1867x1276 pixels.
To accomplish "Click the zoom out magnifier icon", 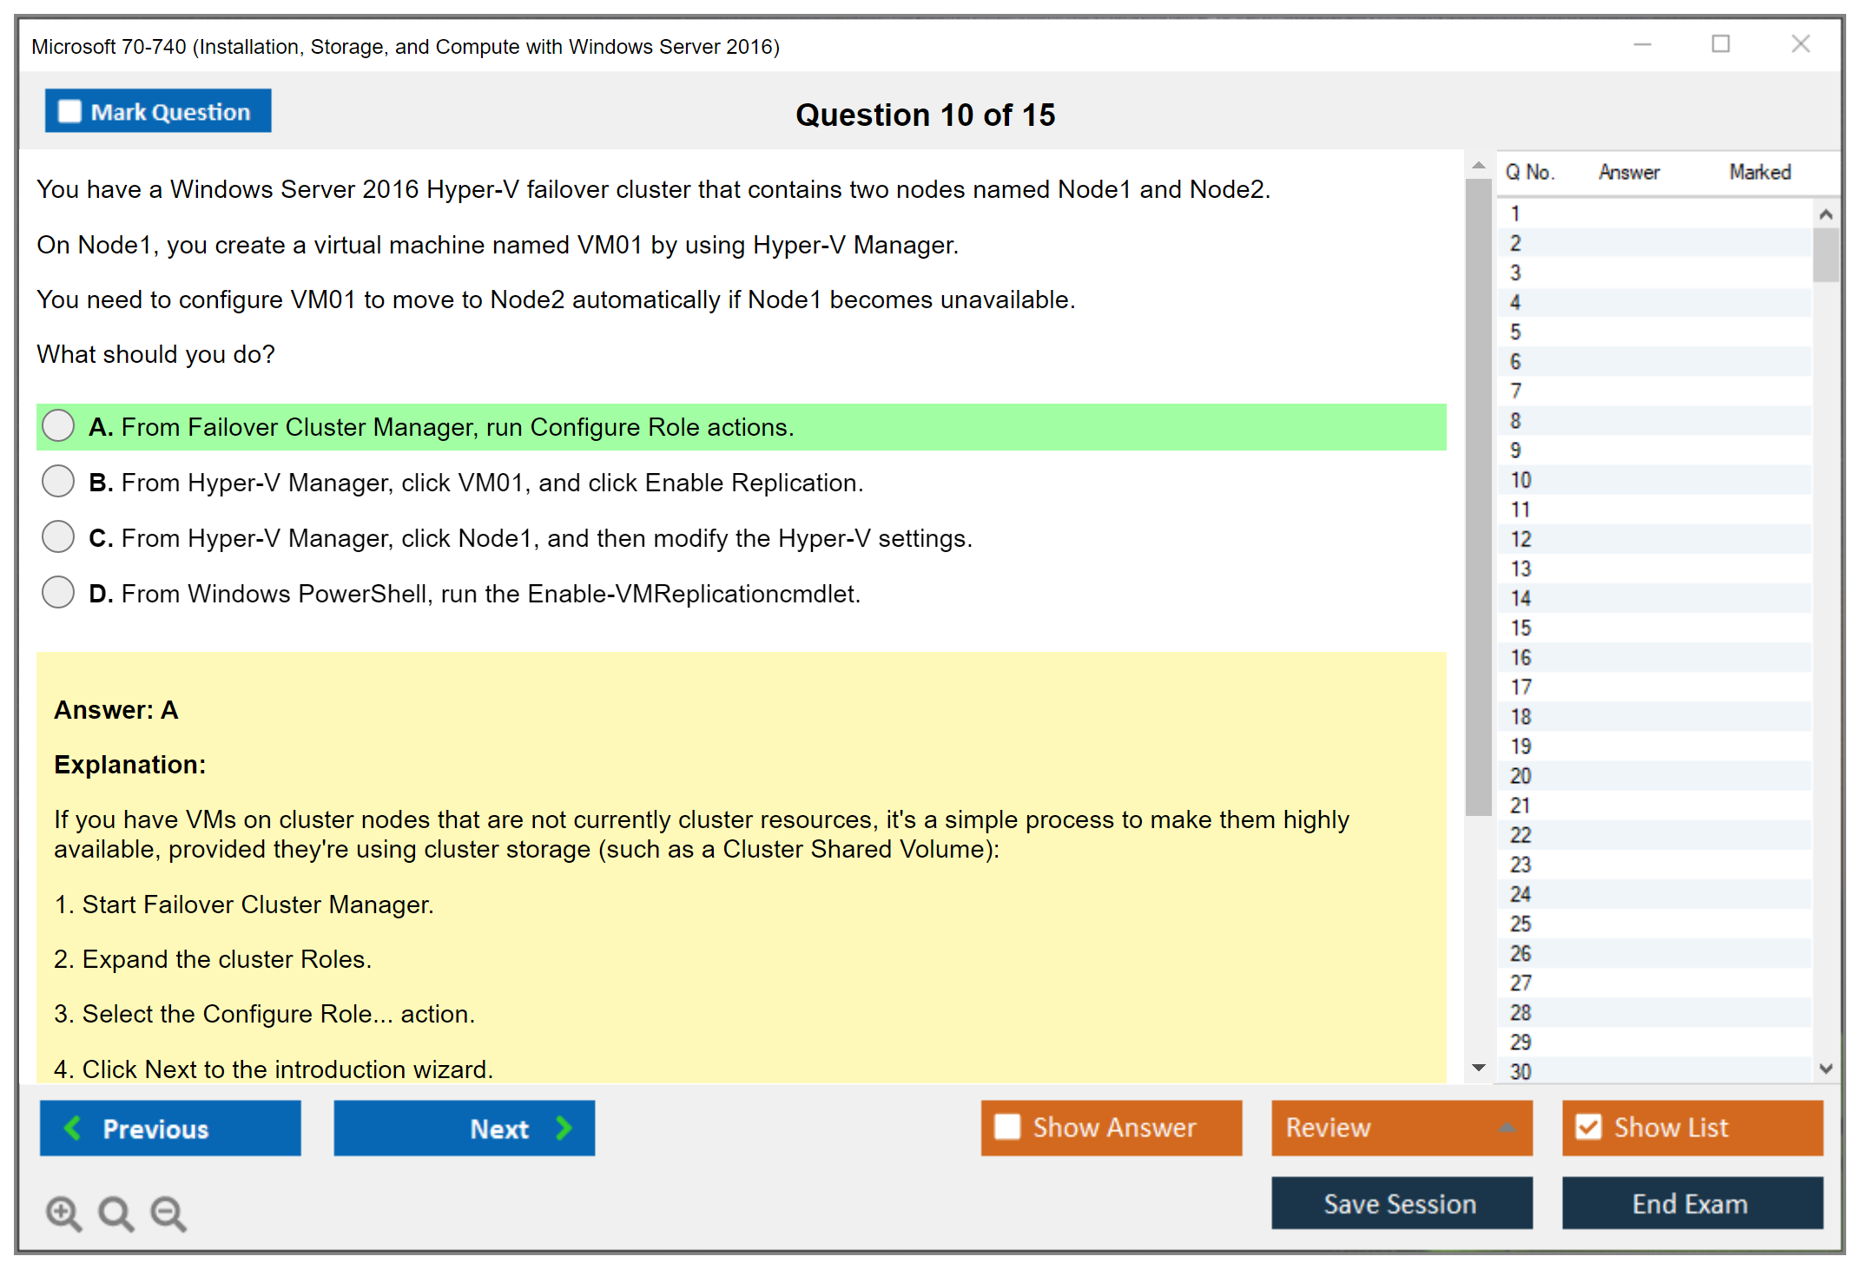I will click(x=168, y=1213).
